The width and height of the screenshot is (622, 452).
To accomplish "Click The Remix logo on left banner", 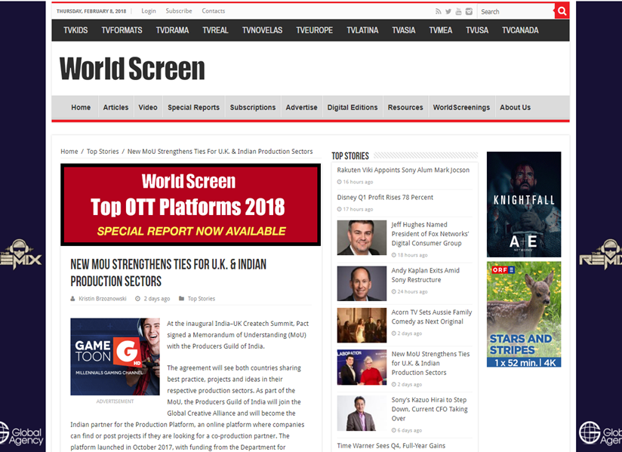I will (20, 254).
